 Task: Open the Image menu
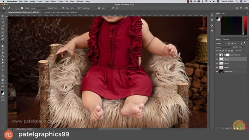32,2
